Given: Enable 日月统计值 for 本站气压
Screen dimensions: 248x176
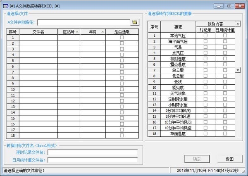Looking at the screenshot, I should [225, 36].
